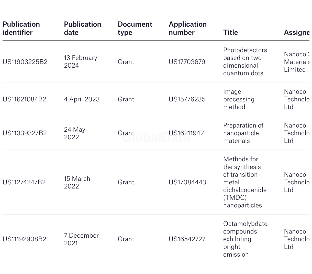
Task: Click the Octamolybdate compounds exhibiting bright emission title
Action: pos(245,239)
